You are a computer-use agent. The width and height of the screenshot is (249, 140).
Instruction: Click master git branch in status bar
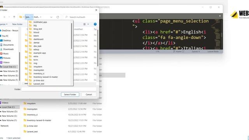click(x=179, y=52)
